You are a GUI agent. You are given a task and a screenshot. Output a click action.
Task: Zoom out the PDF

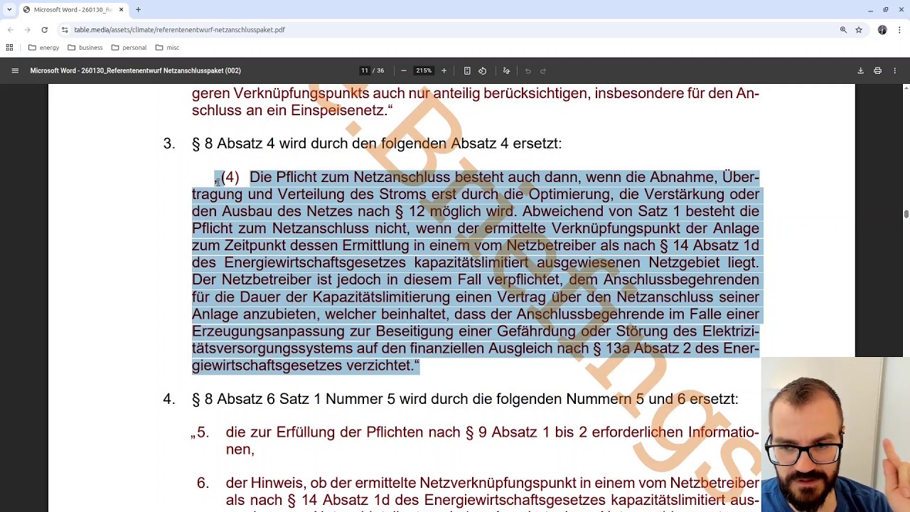tap(404, 70)
